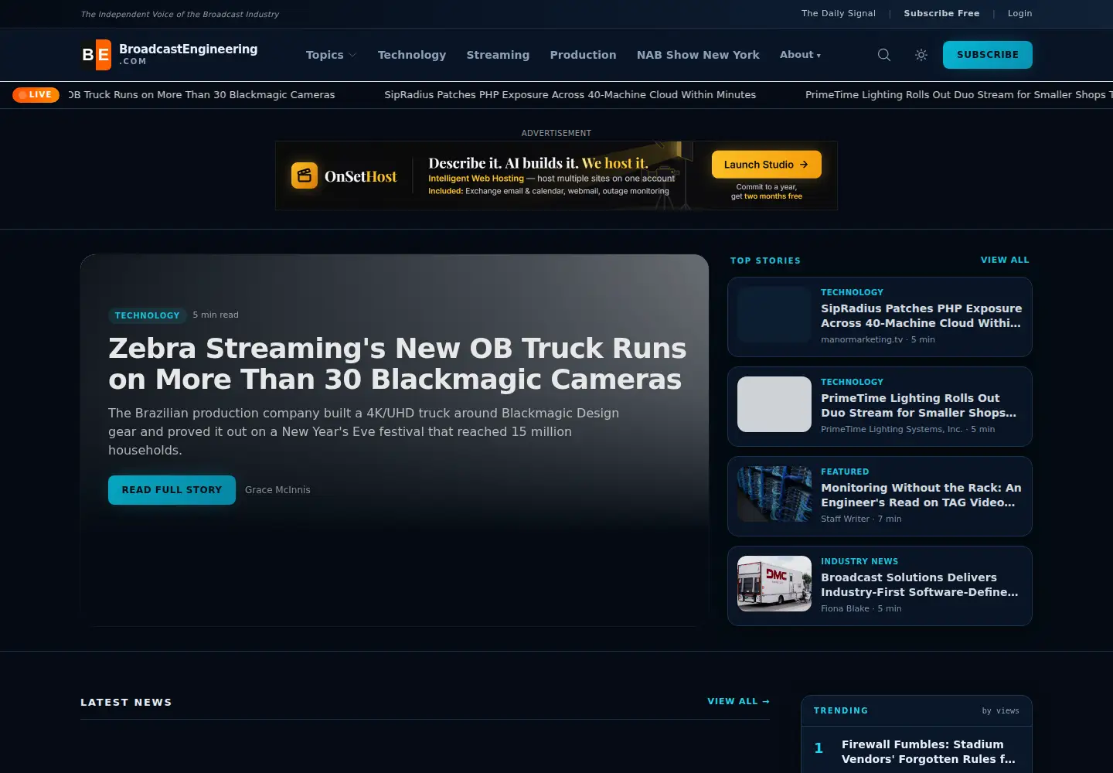Click DMC truck thumbnail
The width and height of the screenshot is (1113, 773).
[x=774, y=584]
